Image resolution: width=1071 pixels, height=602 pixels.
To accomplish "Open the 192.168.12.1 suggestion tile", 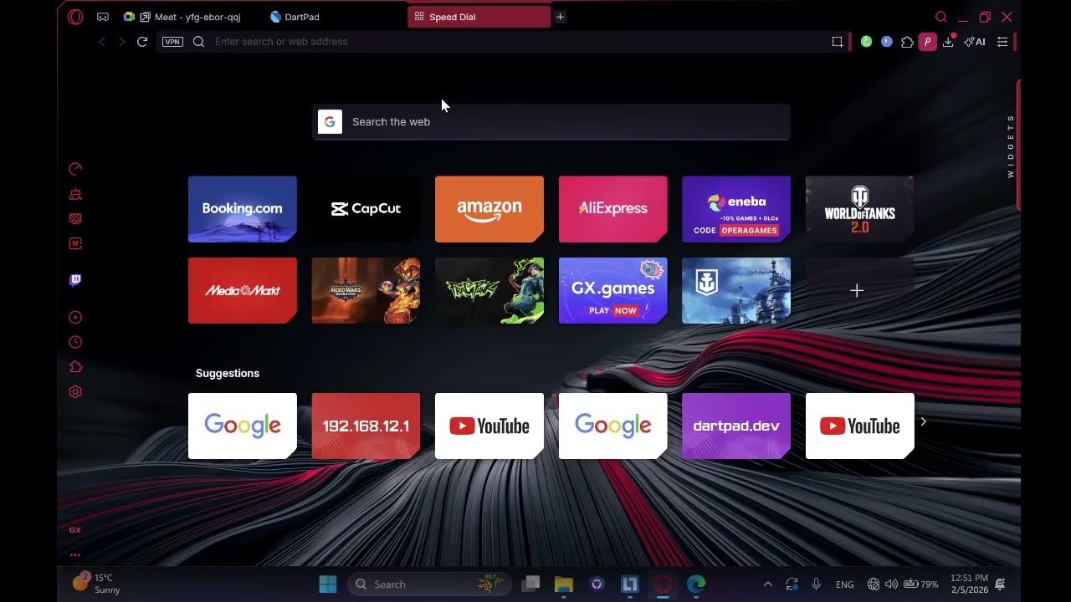I will tap(366, 426).
